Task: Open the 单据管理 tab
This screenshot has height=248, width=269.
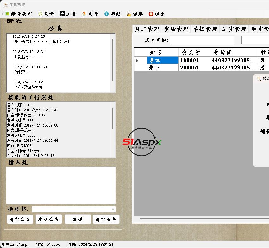Action: pyautogui.click(x=205, y=29)
